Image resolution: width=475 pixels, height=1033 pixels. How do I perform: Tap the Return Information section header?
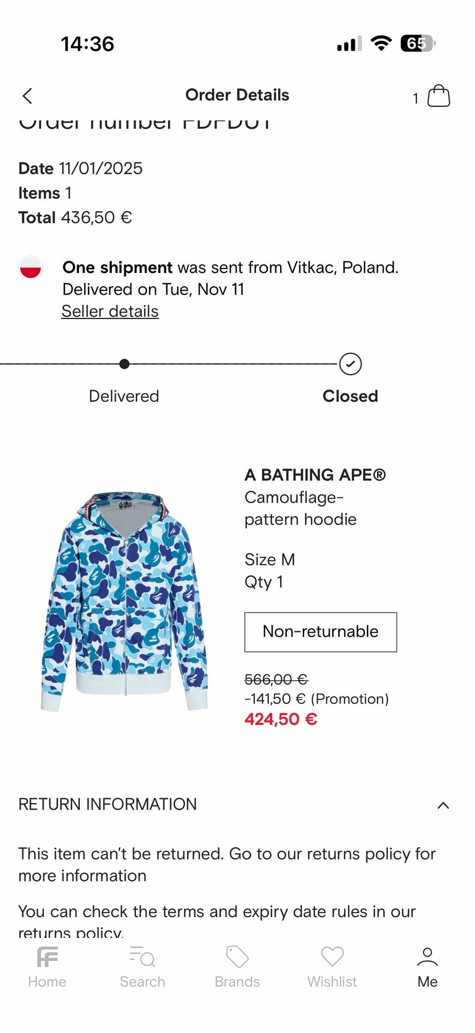(x=108, y=804)
